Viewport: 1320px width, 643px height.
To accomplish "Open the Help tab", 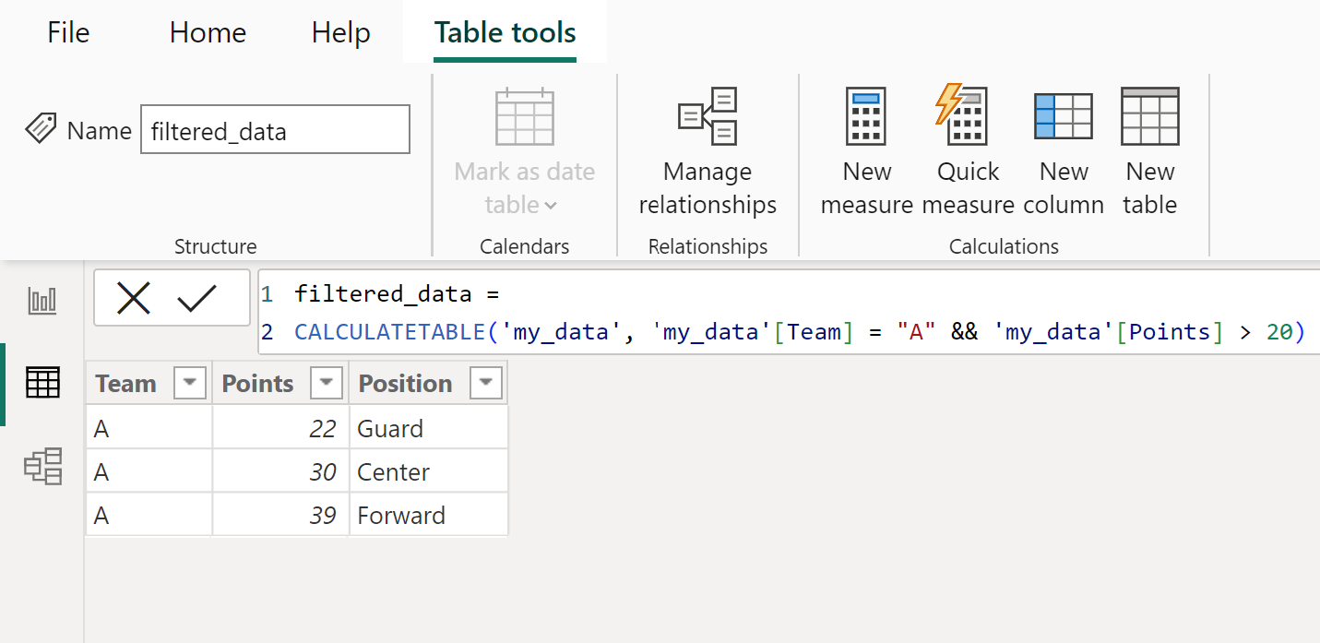I will point(340,32).
